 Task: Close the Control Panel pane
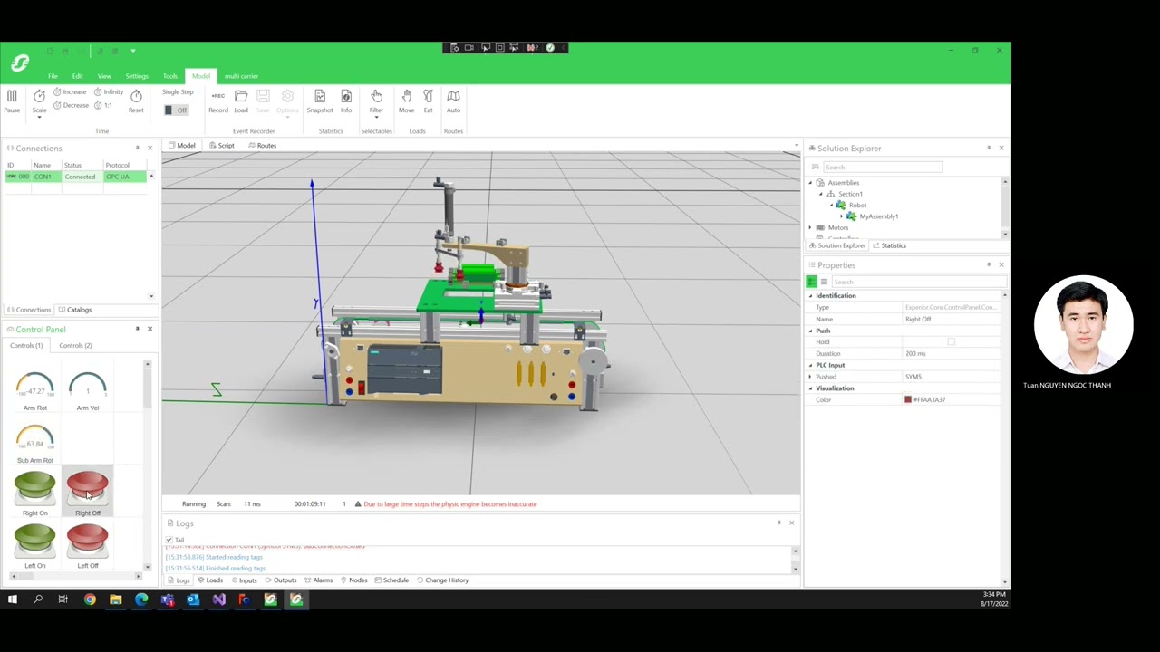[x=150, y=329]
